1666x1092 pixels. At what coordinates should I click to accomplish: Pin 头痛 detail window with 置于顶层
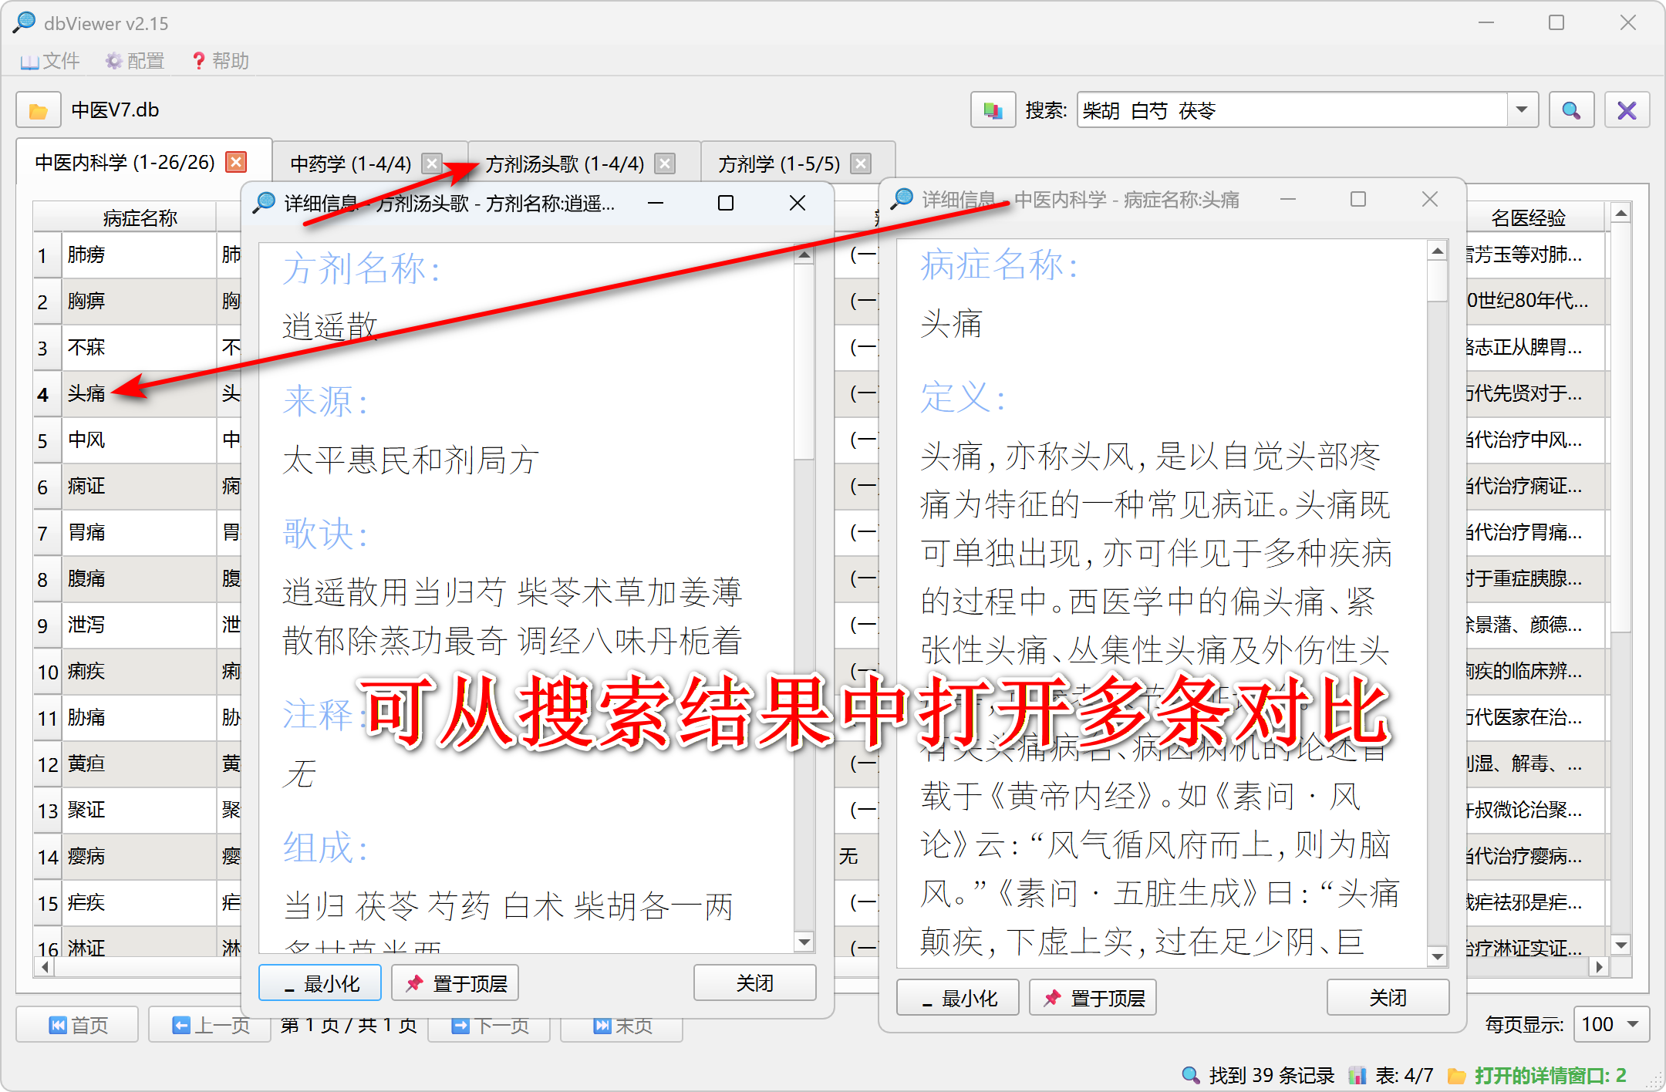coord(1092,998)
